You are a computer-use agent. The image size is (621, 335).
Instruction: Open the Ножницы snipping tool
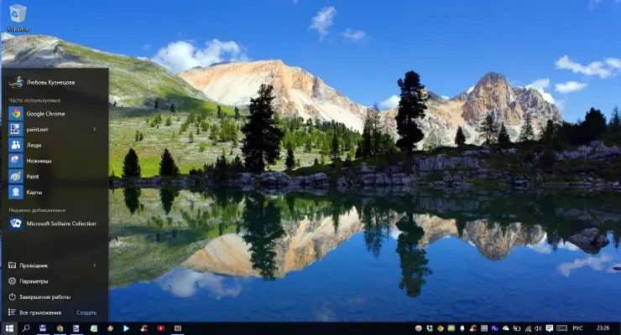pos(55,161)
